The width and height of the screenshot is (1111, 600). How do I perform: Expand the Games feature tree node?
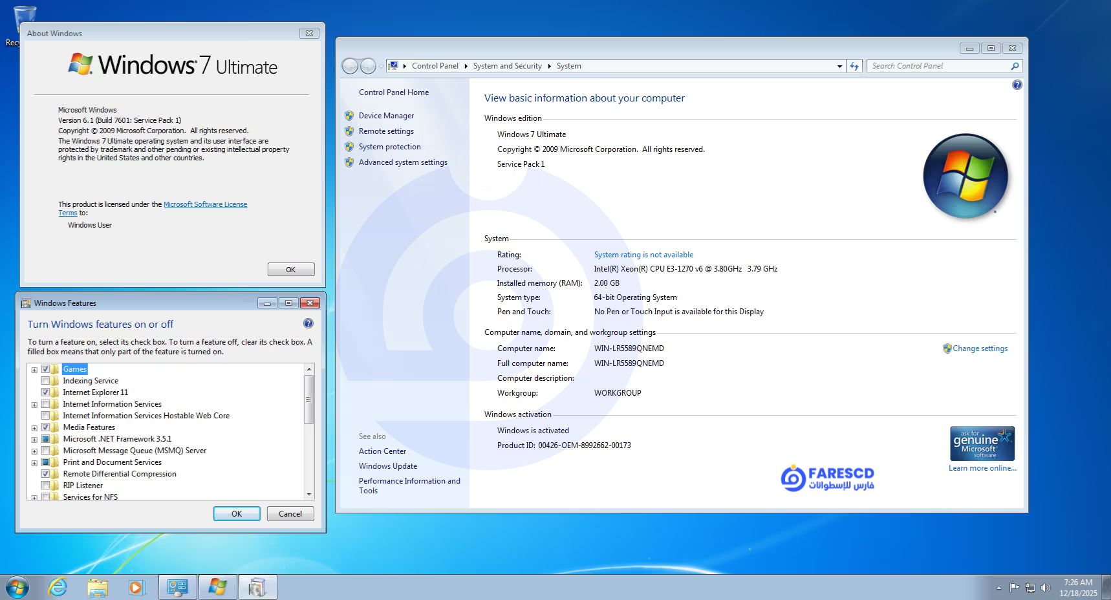(34, 370)
